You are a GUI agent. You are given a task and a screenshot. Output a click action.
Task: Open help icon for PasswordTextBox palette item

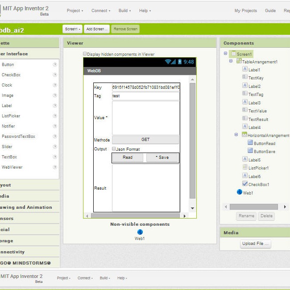(x=55, y=137)
